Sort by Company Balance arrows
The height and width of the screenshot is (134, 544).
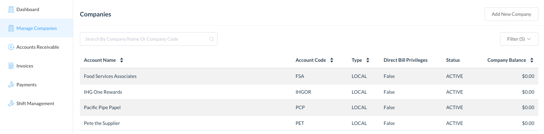coord(532,60)
